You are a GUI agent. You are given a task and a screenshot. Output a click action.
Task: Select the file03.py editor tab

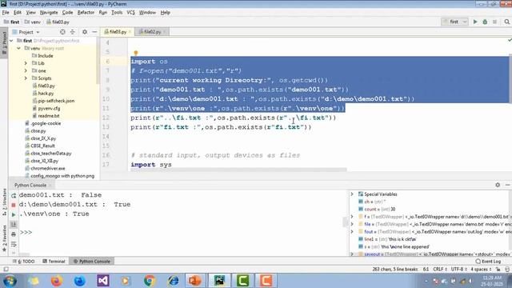tap(118, 32)
